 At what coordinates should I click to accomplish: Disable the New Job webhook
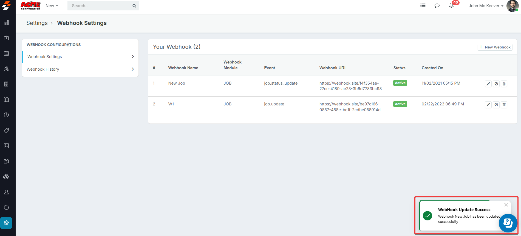click(x=496, y=84)
